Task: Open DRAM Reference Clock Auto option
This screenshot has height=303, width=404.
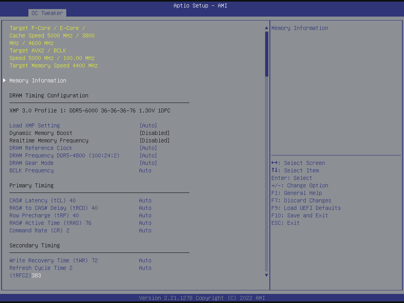Action: pos(148,148)
